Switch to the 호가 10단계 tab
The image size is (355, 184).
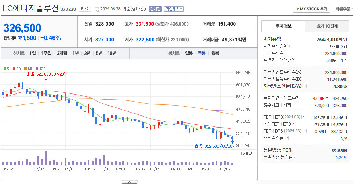[327, 26]
